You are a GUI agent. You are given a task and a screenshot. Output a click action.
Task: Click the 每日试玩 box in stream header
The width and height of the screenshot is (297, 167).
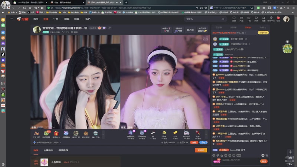pos(202,30)
